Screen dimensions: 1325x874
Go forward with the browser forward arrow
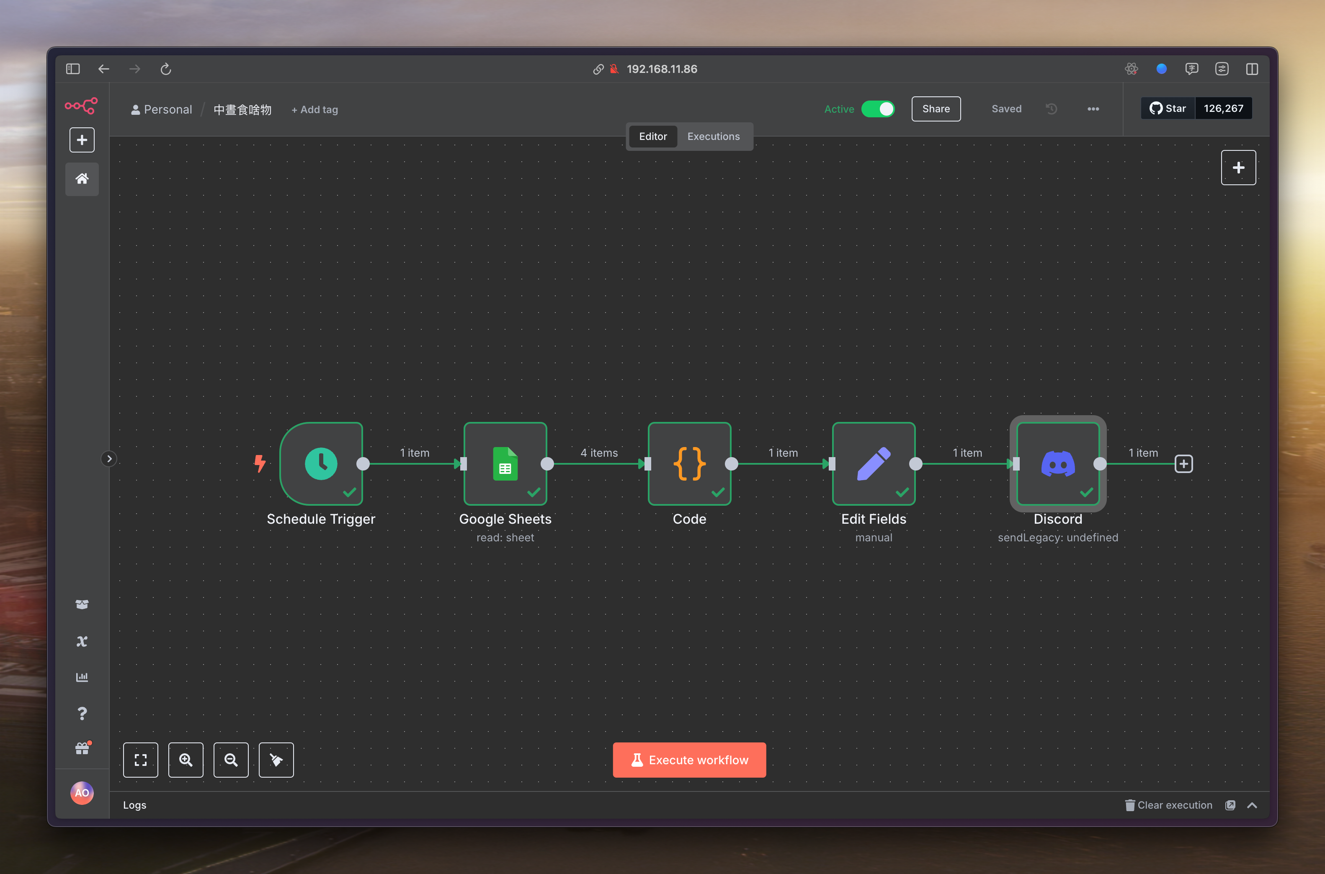tap(135, 69)
